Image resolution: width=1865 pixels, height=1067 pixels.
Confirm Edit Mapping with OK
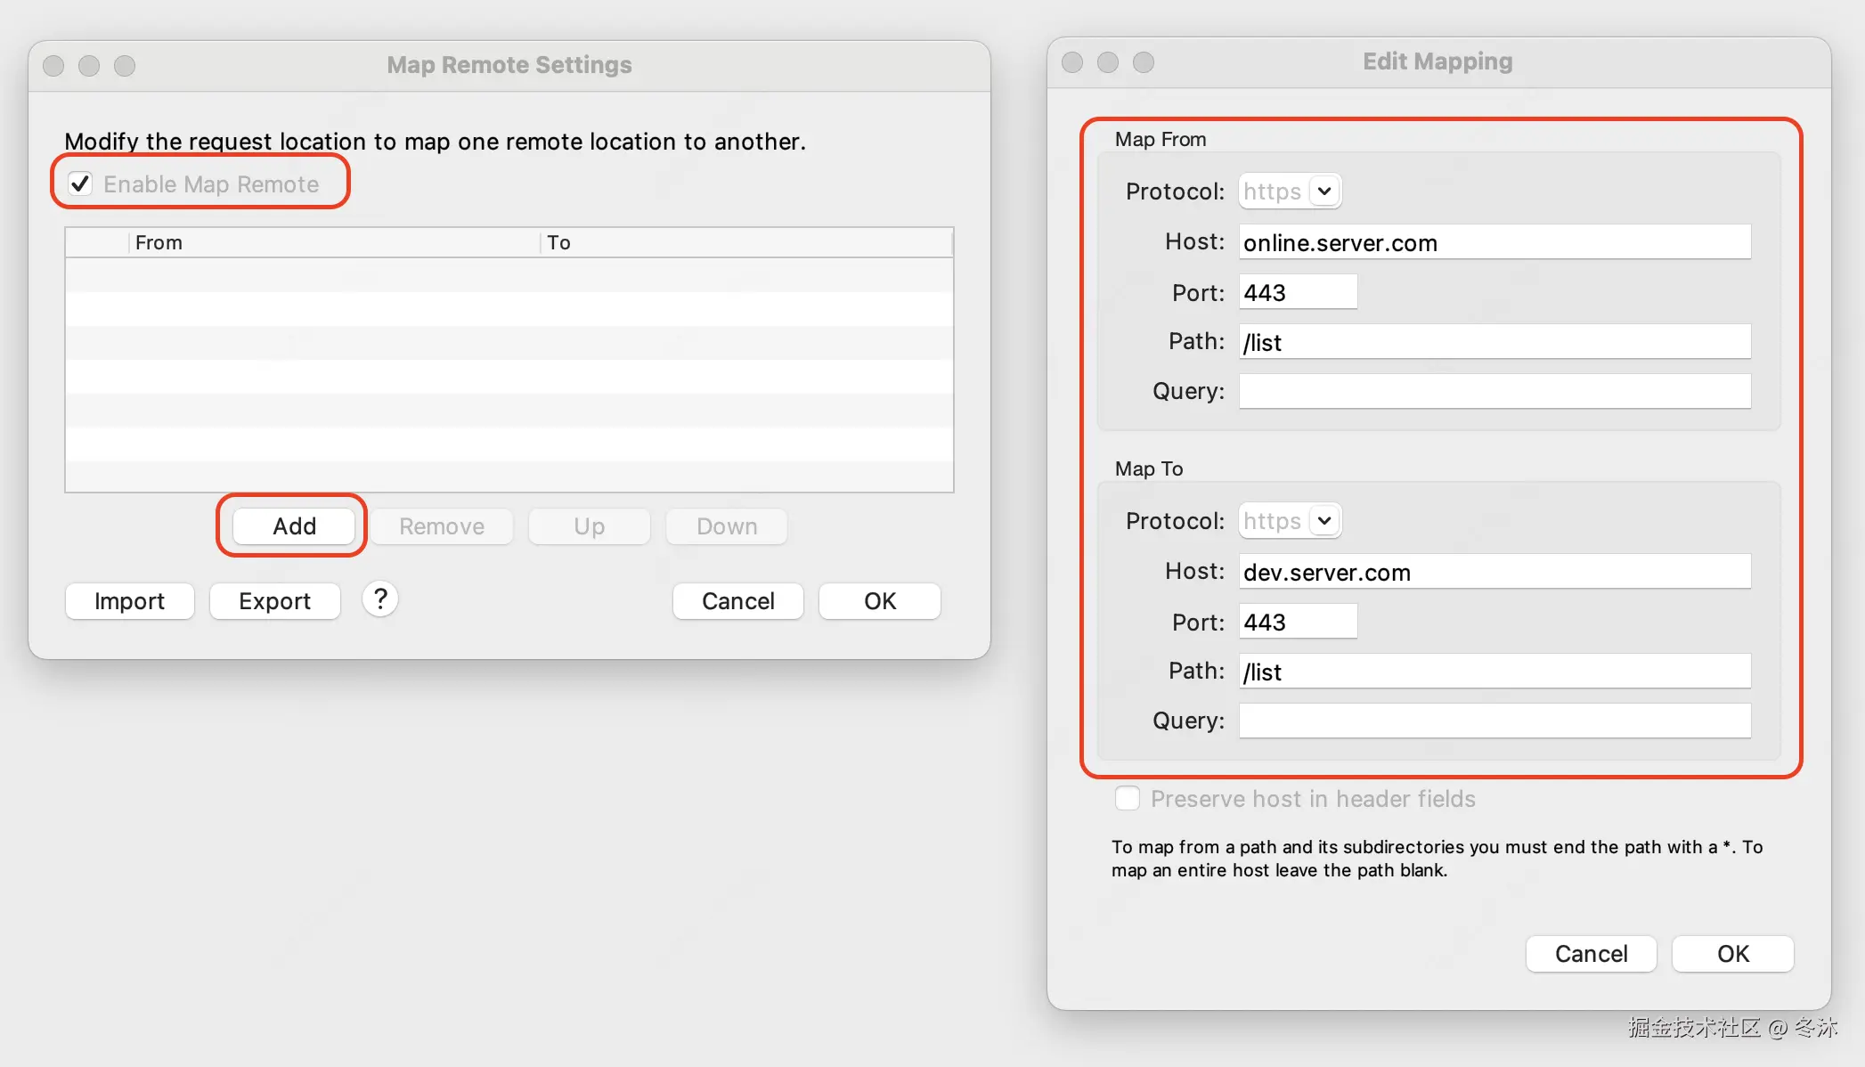[x=1732, y=954]
